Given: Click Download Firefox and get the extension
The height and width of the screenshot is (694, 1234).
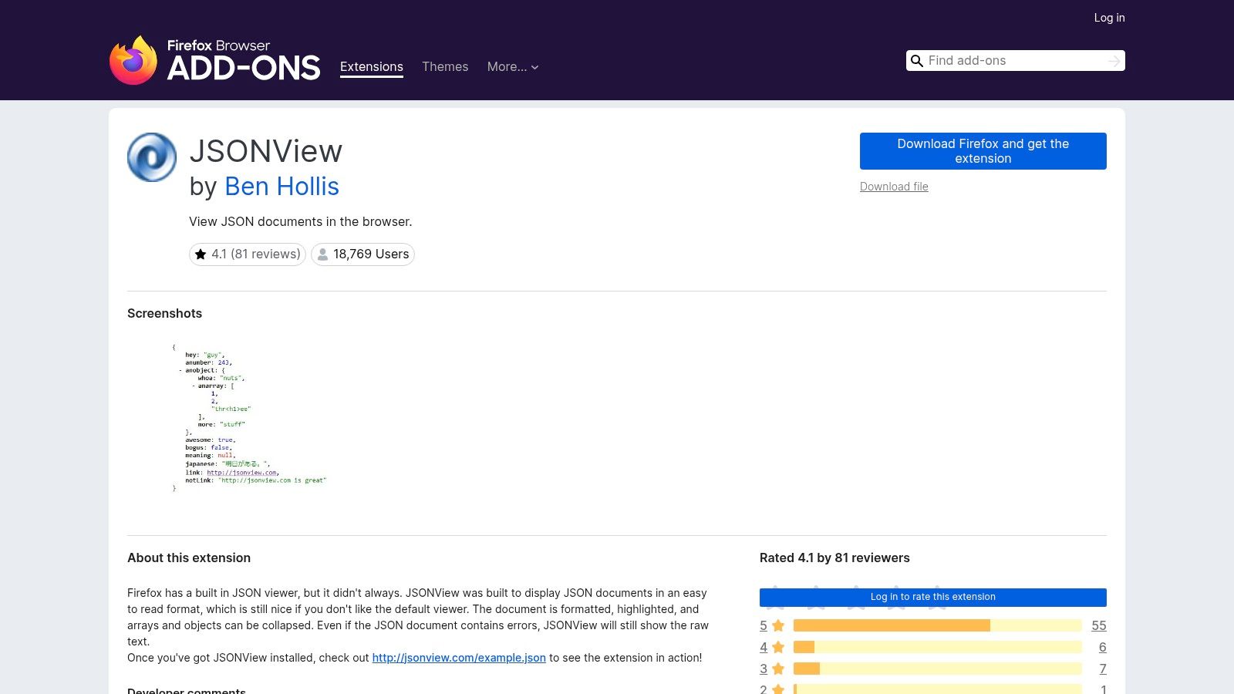Looking at the screenshot, I should click(x=983, y=151).
